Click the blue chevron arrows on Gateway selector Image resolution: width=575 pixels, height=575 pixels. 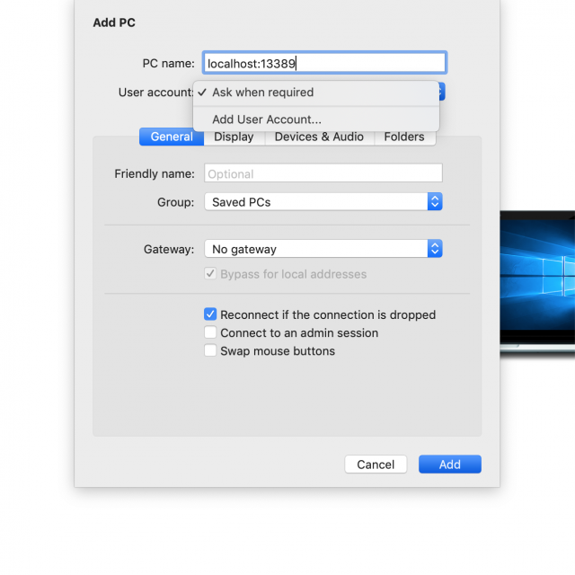tap(435, 249)
